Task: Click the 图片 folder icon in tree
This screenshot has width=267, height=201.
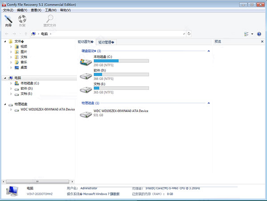Action: [x=17, y=52]
